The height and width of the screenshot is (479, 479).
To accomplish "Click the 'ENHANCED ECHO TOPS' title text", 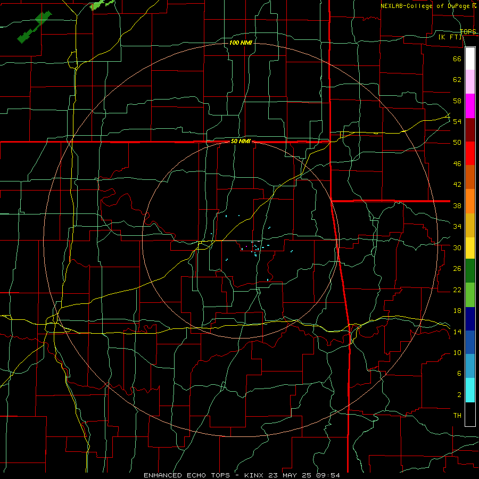I will pos(187,475).
